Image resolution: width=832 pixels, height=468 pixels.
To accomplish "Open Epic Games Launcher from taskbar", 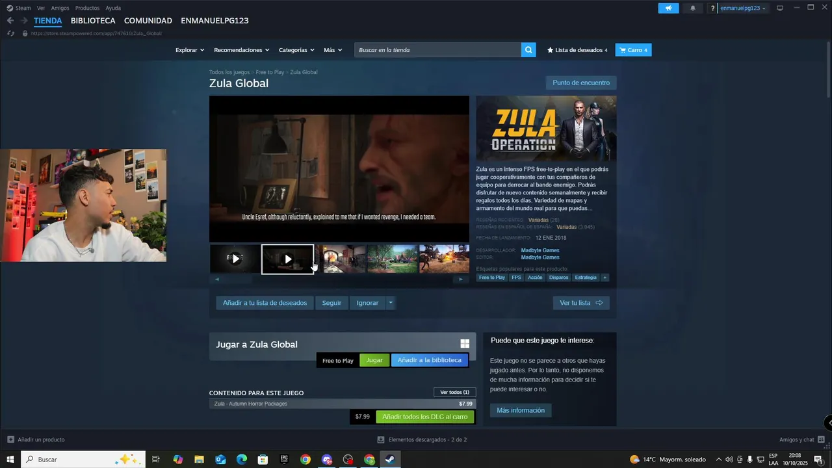I will pyautogui.click(x=284, y=460).
